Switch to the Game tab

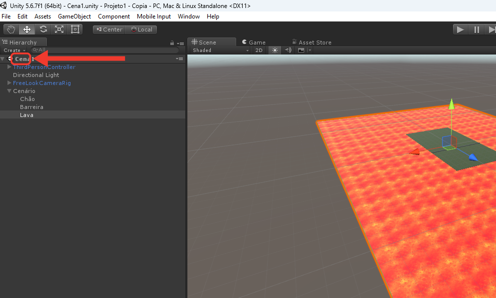(x=254, y=42)
